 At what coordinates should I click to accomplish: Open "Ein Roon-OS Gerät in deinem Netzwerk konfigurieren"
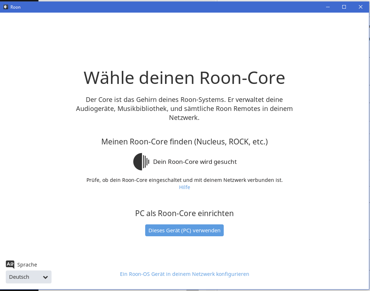[184, 274]
